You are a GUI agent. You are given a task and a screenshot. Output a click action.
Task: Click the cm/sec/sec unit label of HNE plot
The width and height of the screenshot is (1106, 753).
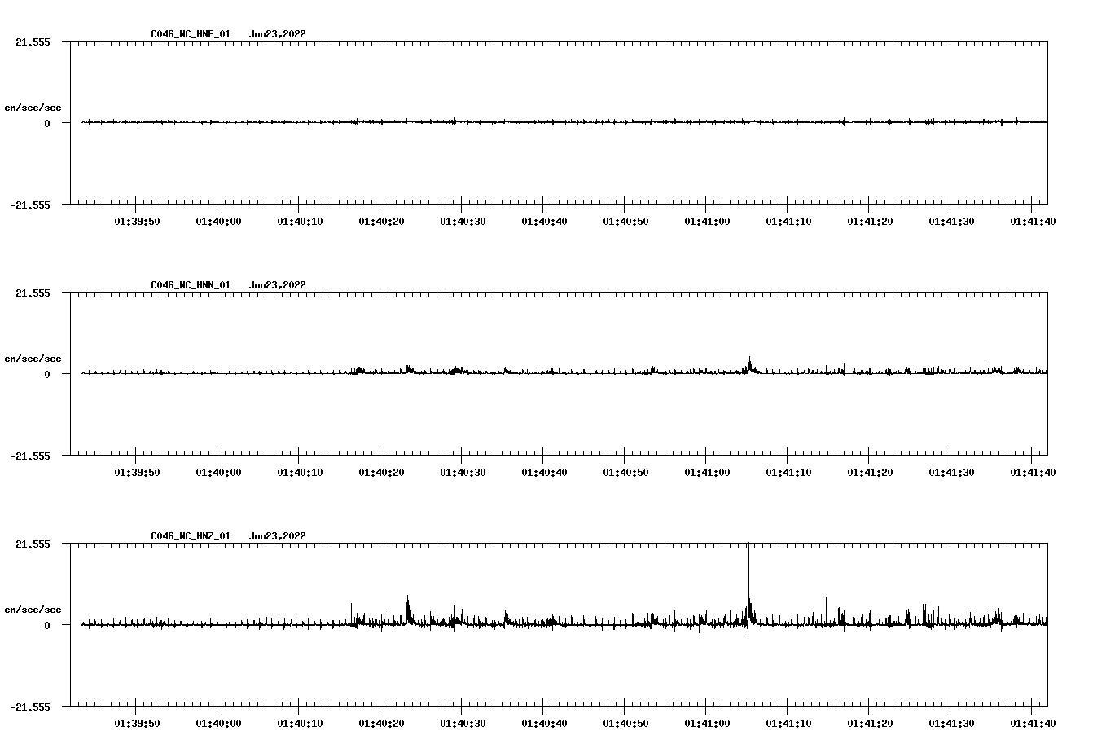point(33,108)
